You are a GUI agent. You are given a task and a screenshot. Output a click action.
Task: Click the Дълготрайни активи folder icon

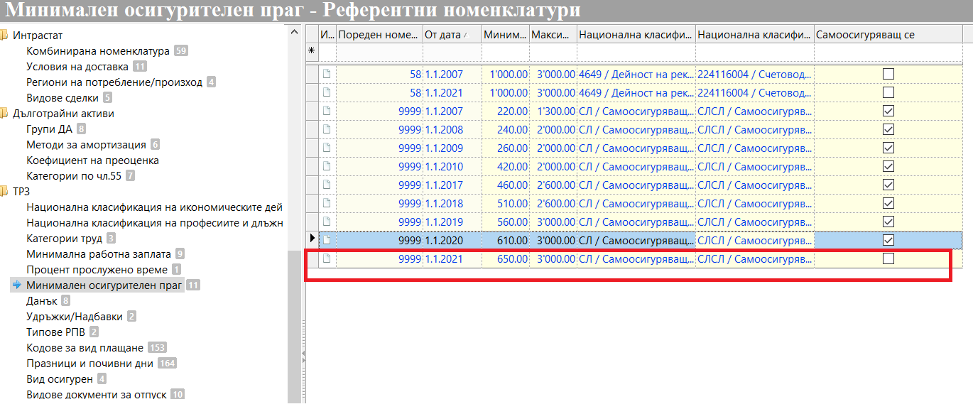[4, 114]
